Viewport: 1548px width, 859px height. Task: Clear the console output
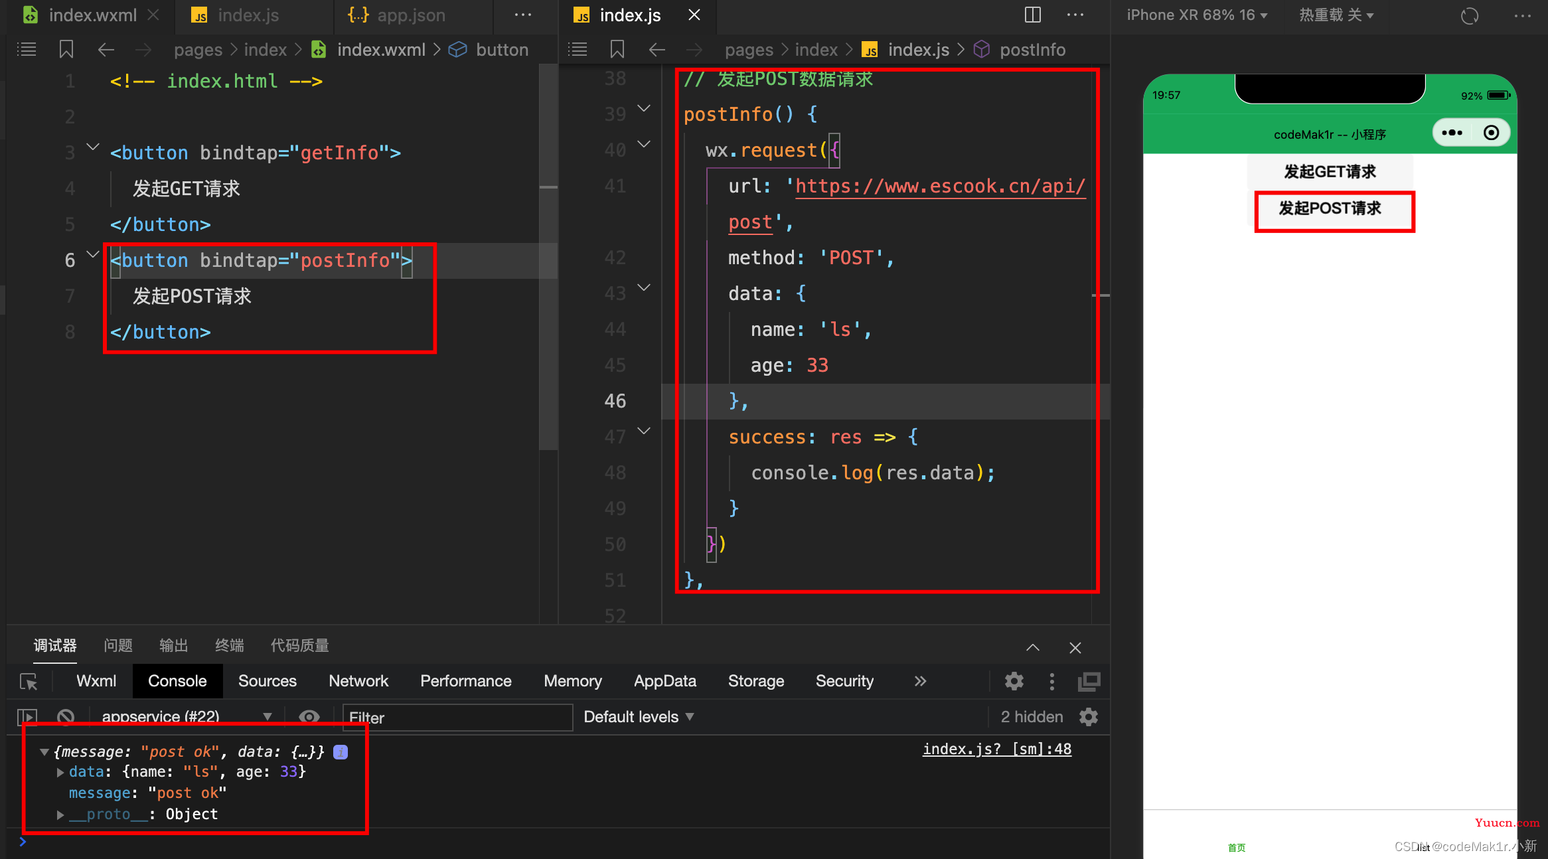click(x=66, y=717)
